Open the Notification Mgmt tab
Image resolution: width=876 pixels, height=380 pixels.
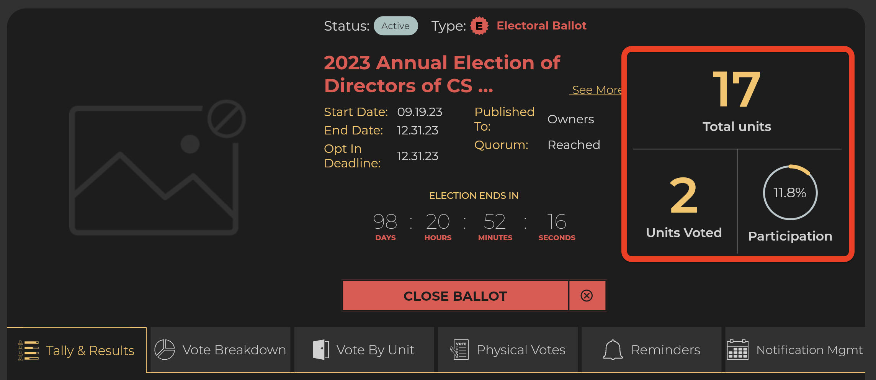coord(795,350)
